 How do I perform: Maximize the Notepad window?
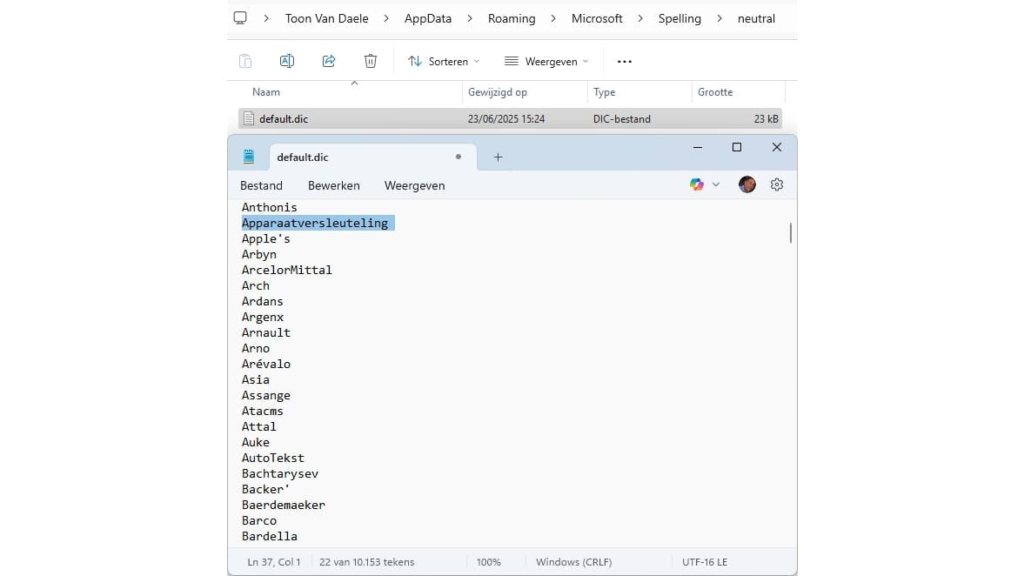coord(737,148)
